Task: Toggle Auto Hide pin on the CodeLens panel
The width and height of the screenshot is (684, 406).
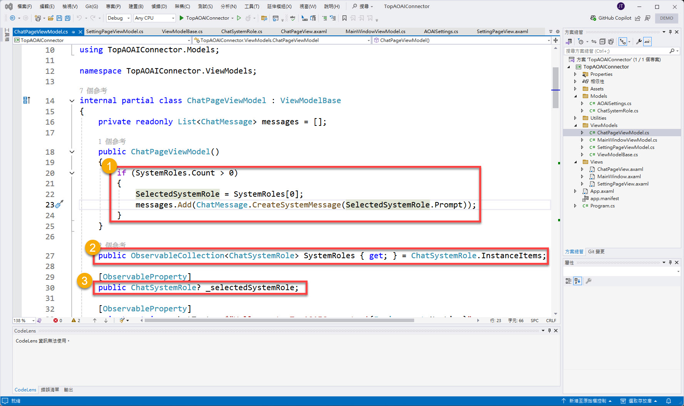Action: coord(550,331)
